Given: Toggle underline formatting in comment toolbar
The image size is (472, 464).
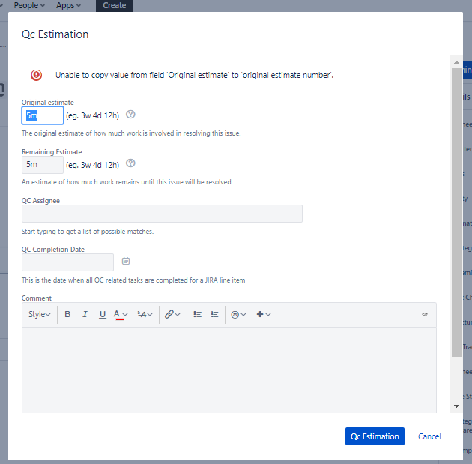Looking at the screenshot, I should click(103, 314).
